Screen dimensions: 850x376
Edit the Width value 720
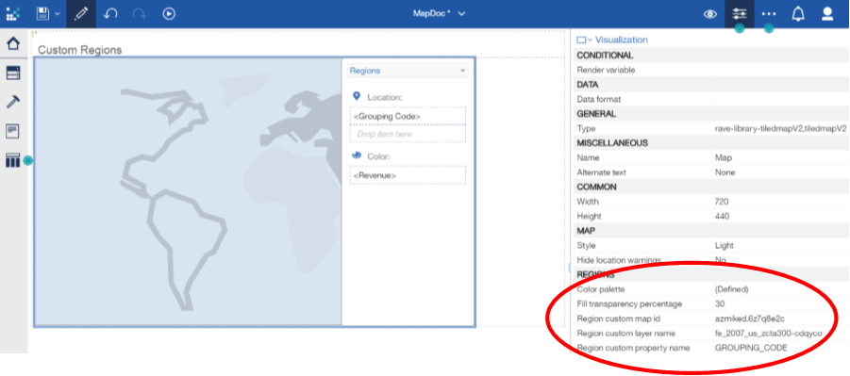point(722,202)
